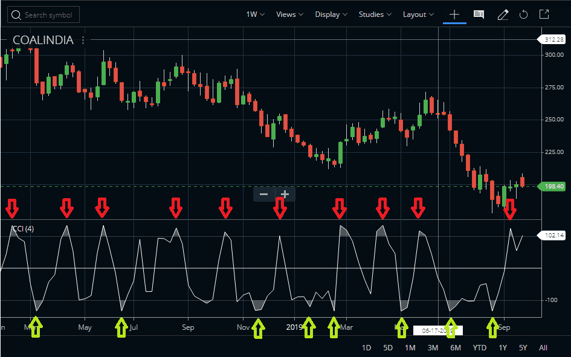Click the 2019 label on time axis

[x=294, y=327]
